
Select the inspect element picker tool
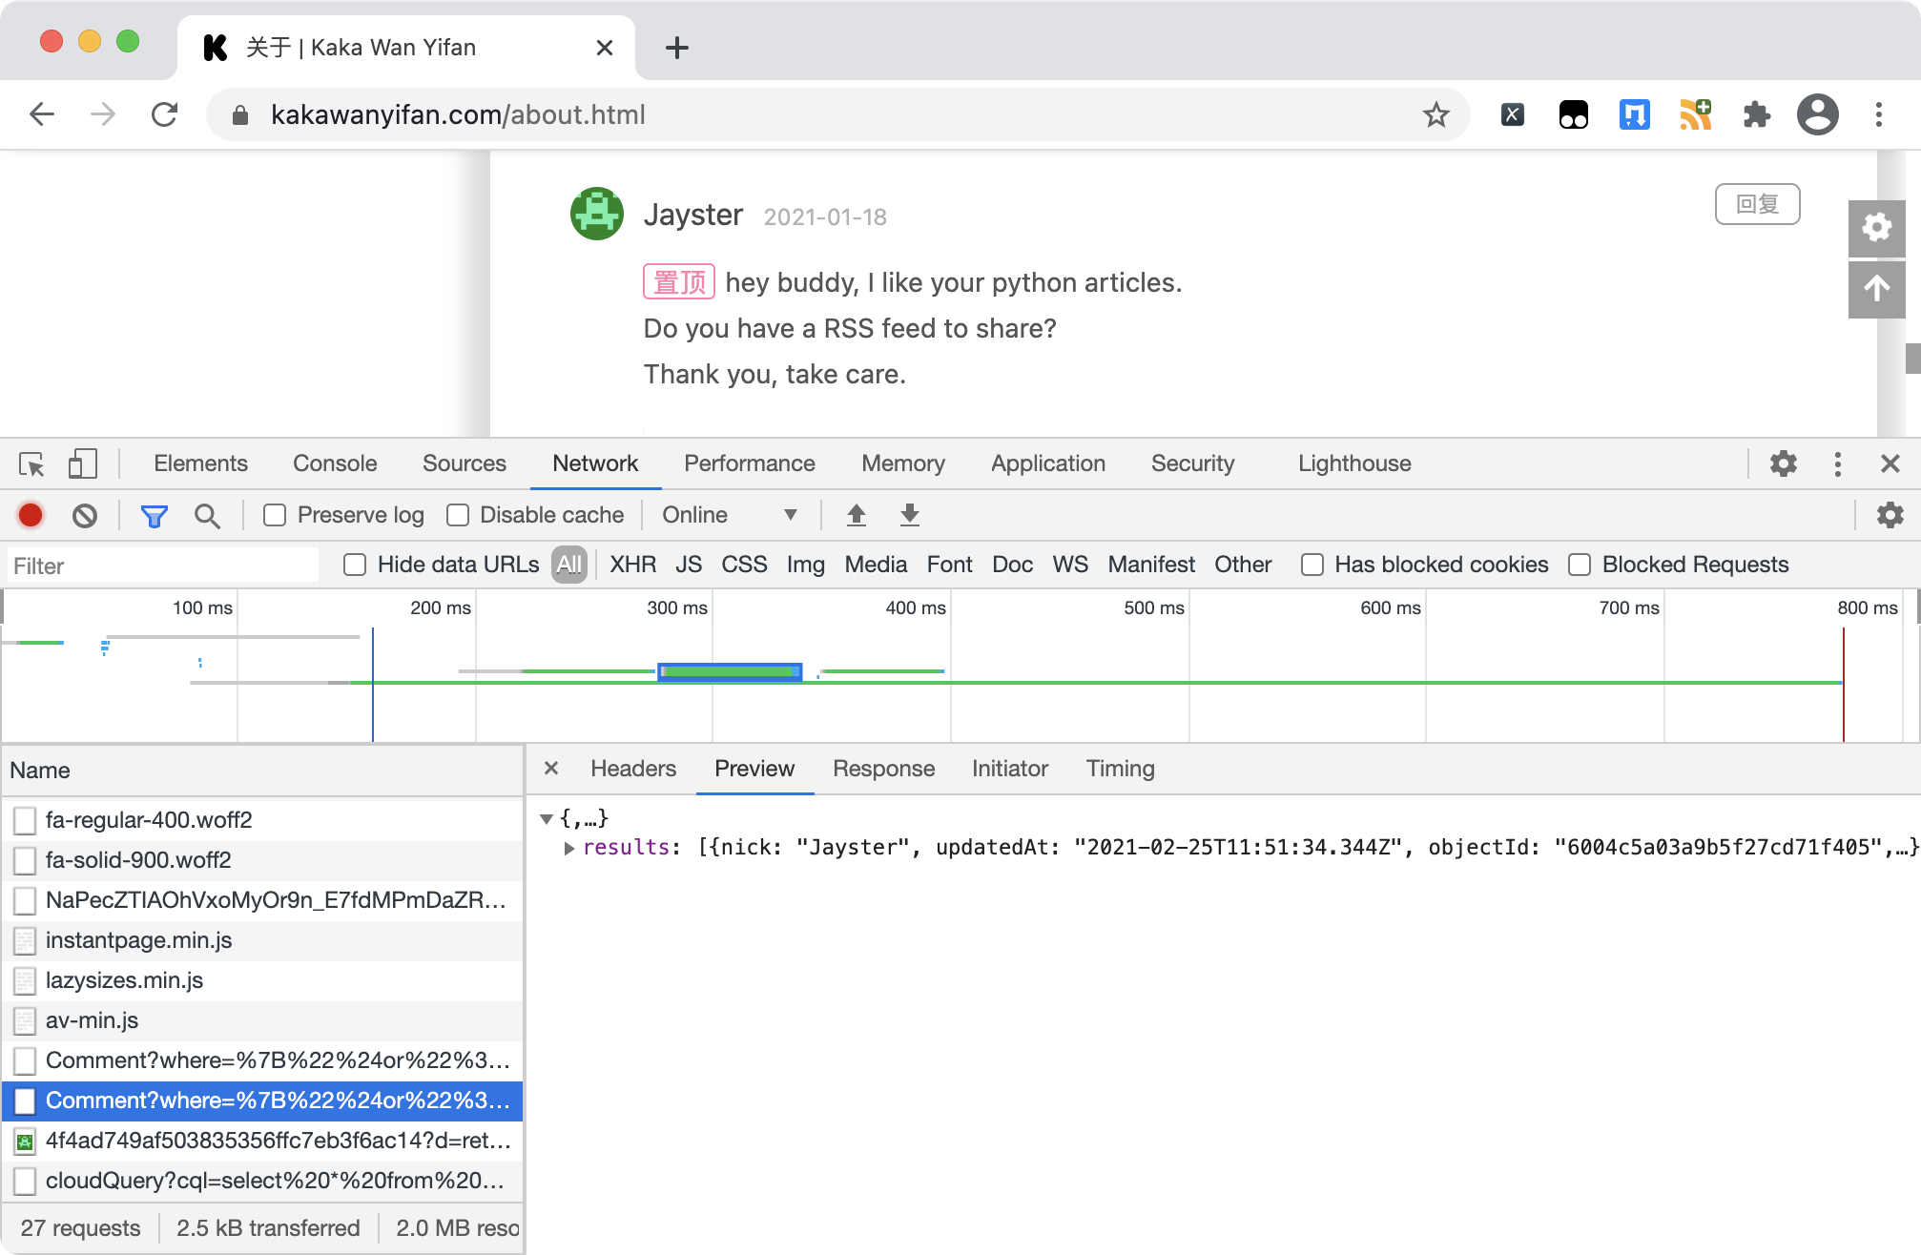pos(31,464)
